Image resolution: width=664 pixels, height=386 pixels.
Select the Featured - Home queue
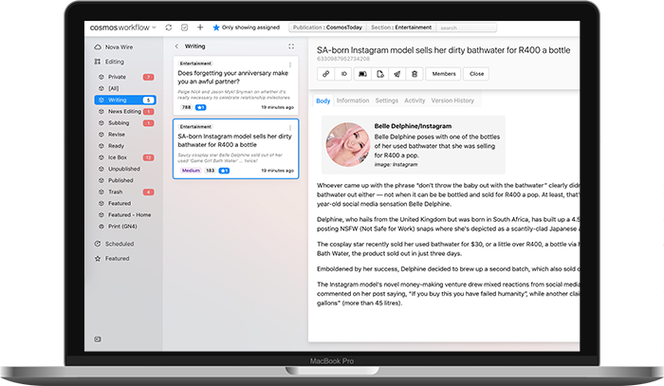126,214
